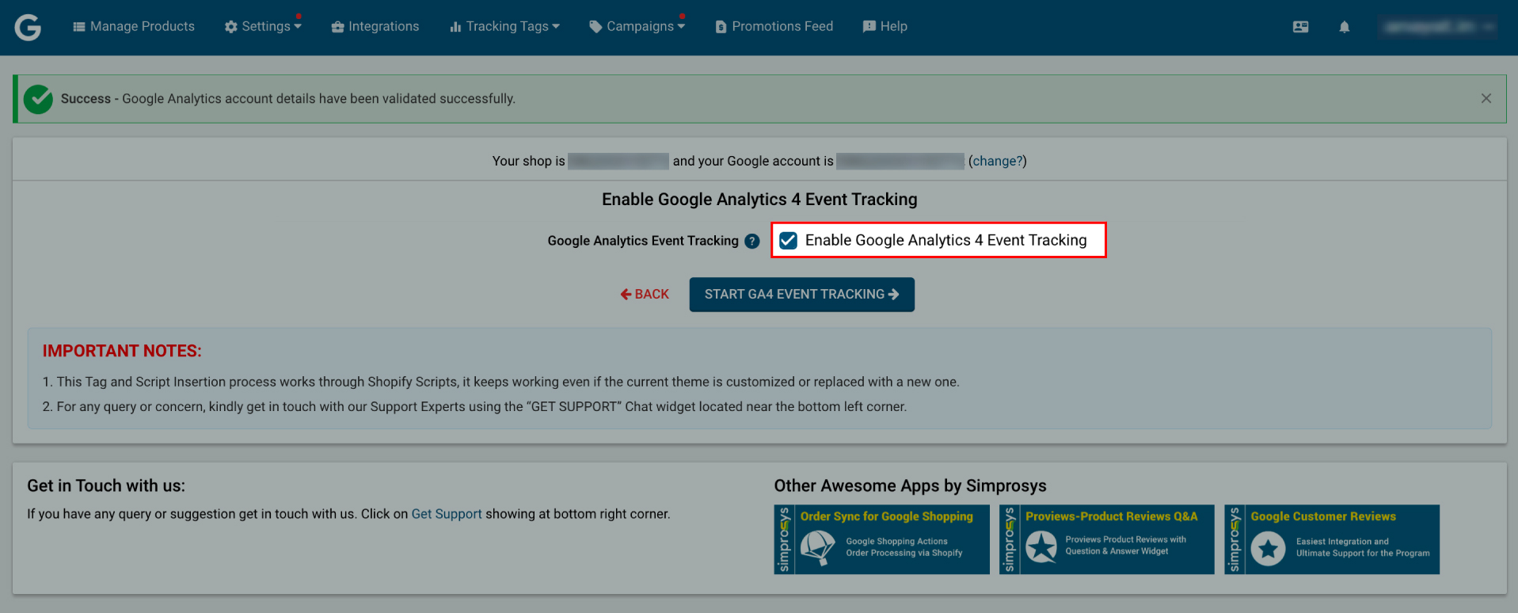Click START GA4 EVENT TRACKING button
Image resolution: width=1518 pixels, height=613 pixels.
coord(801,294)
